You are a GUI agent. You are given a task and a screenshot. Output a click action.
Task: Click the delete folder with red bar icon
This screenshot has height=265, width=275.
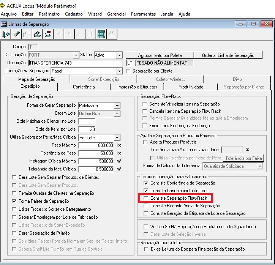pos(48,34)
